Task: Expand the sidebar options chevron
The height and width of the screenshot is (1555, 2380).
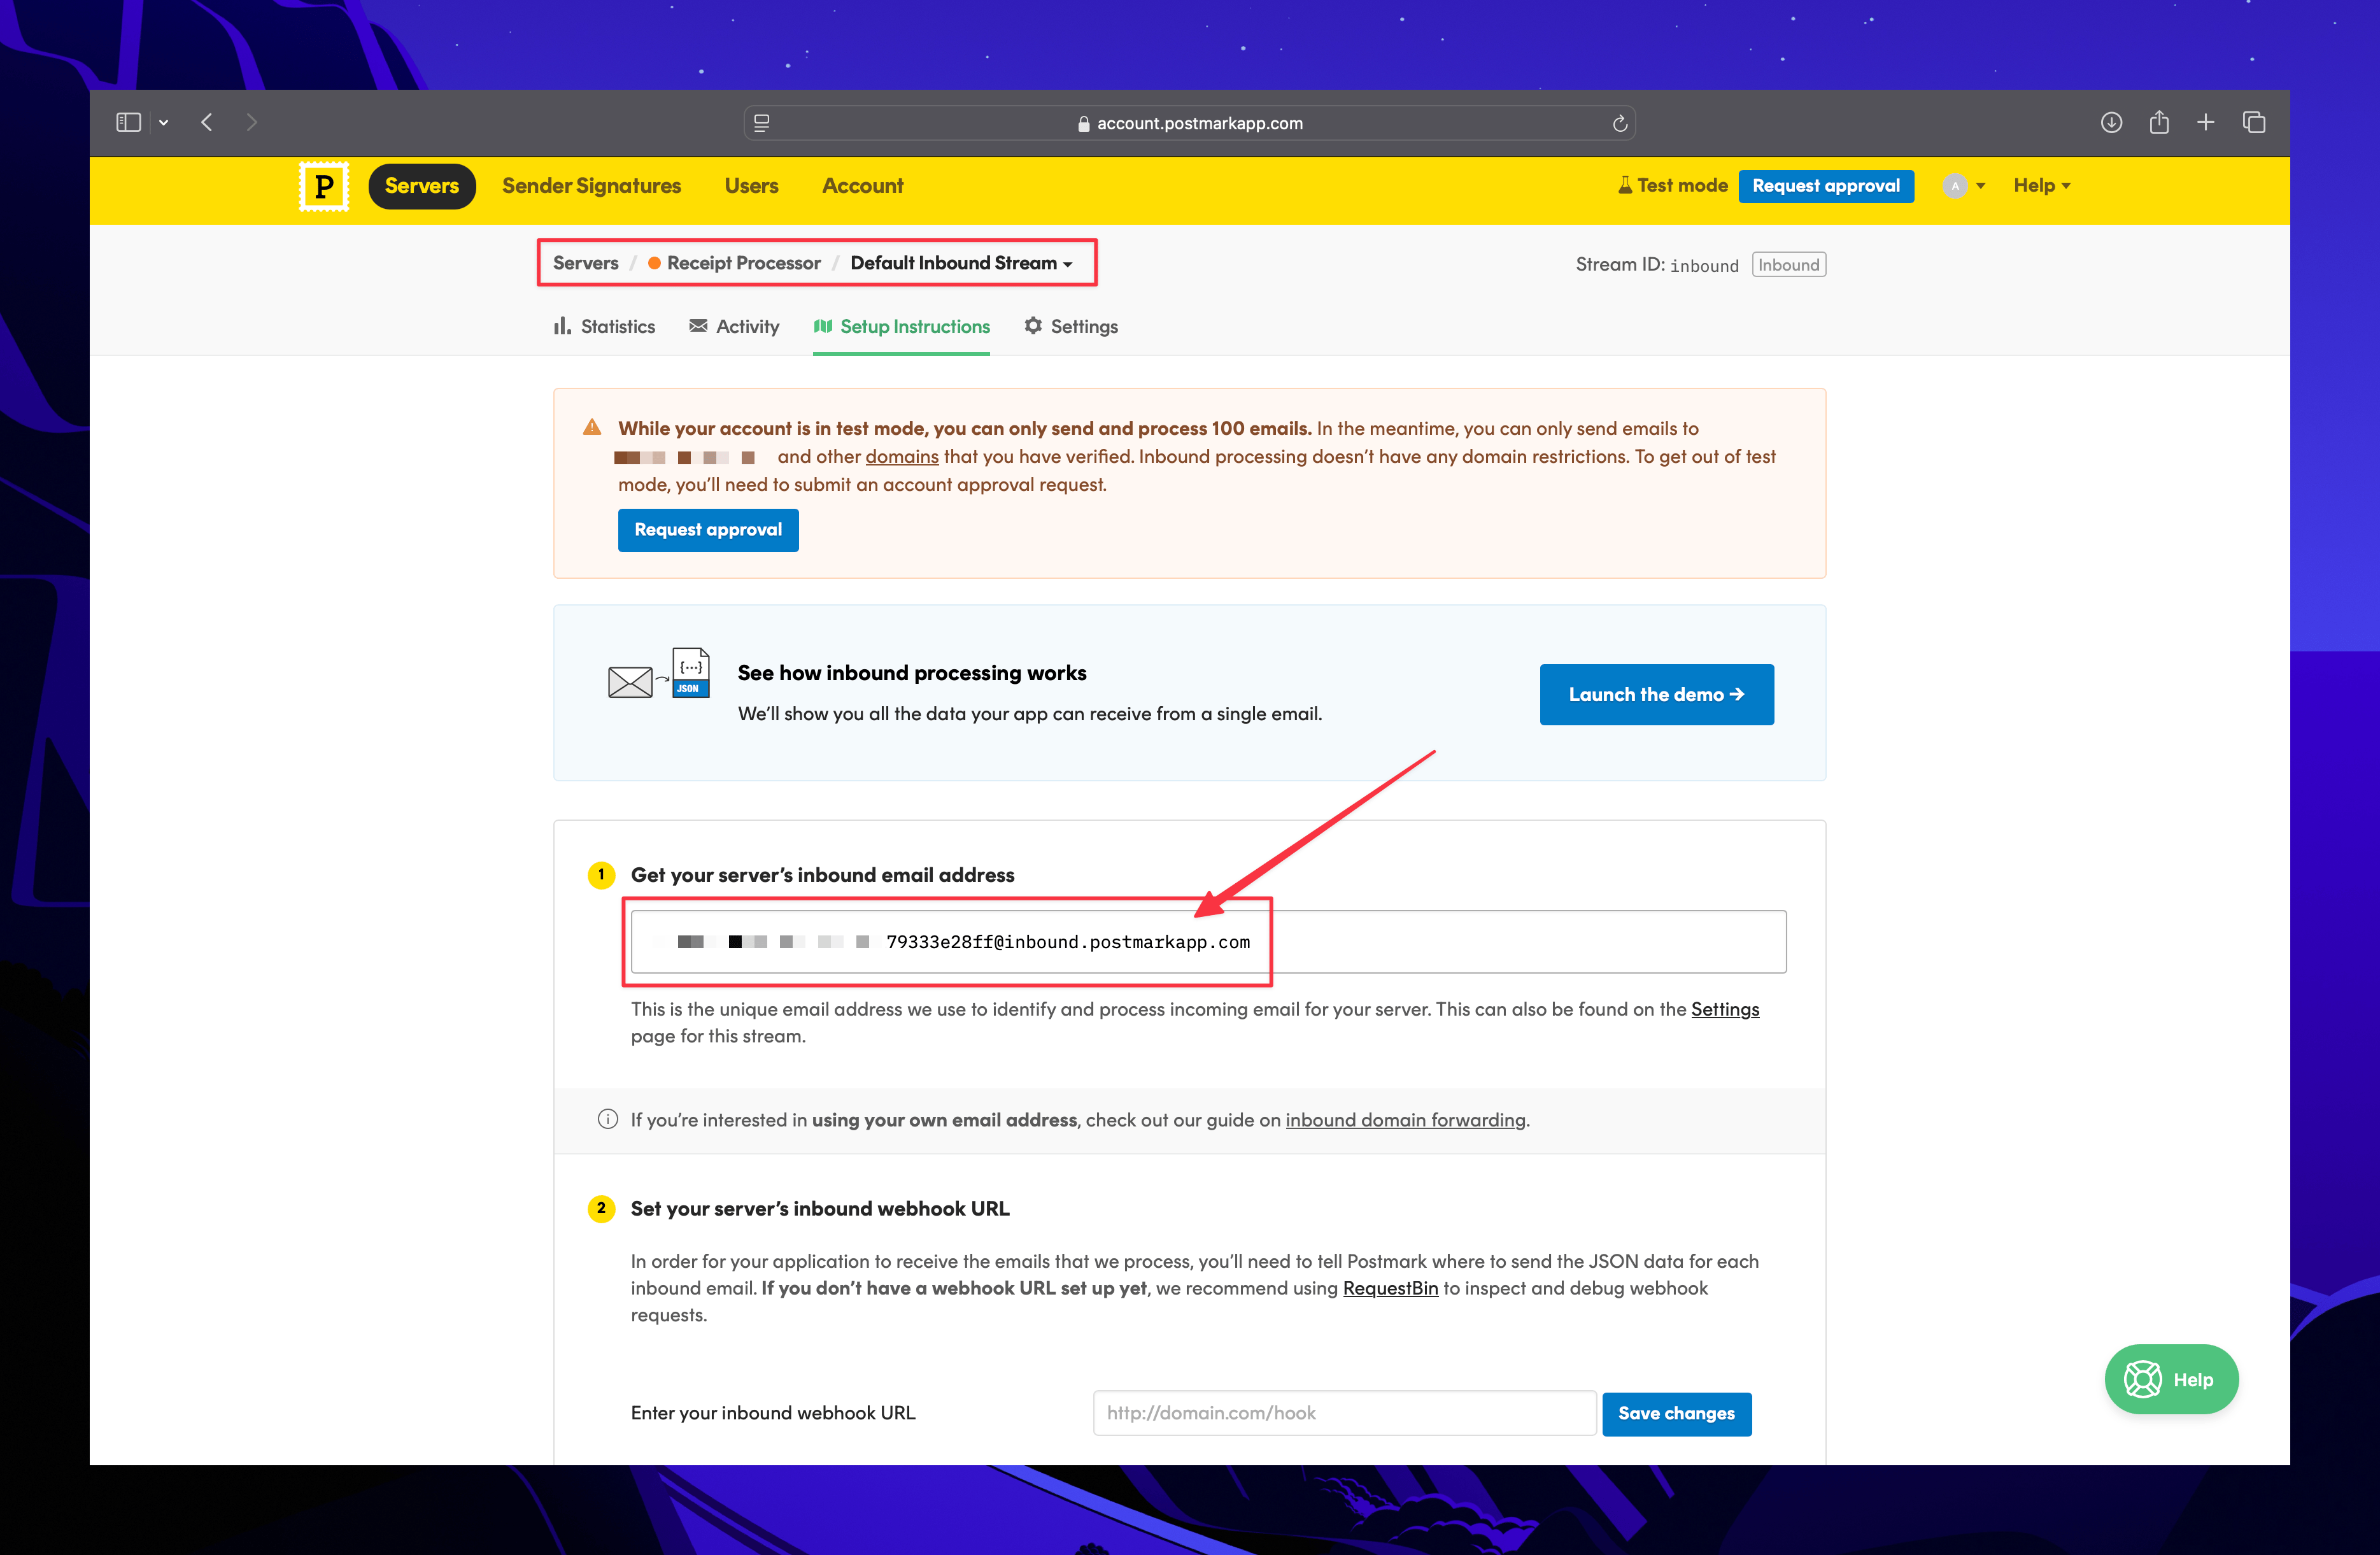Action: (x=163, y=122)
